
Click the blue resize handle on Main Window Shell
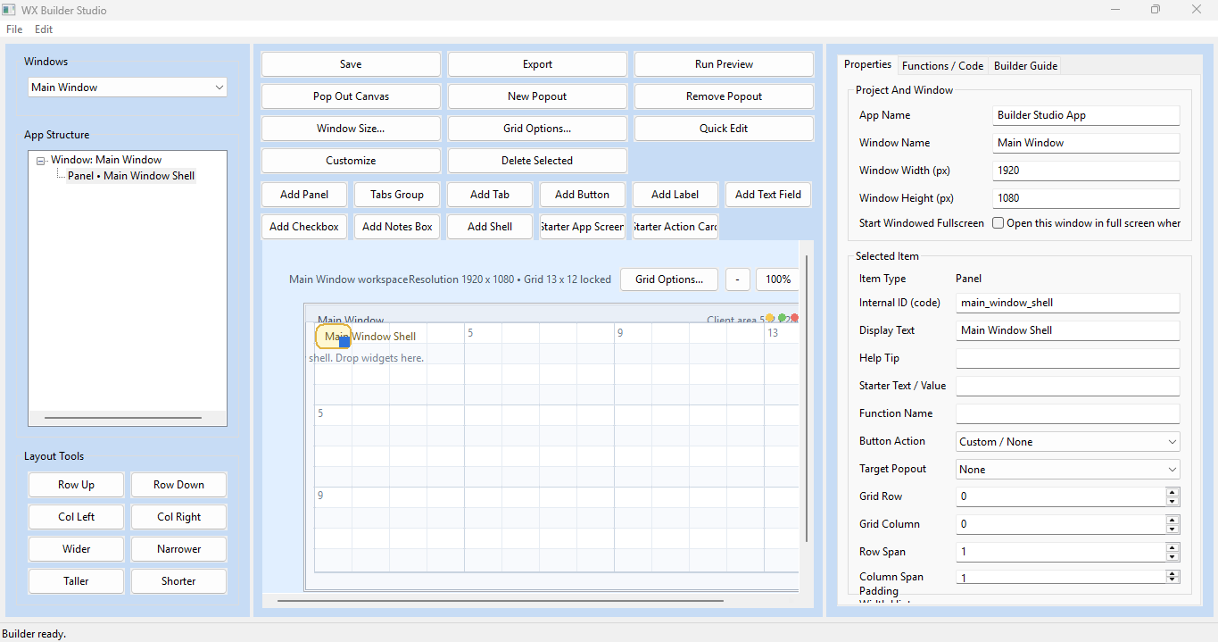pyautogui.click(x=344, y=342)
